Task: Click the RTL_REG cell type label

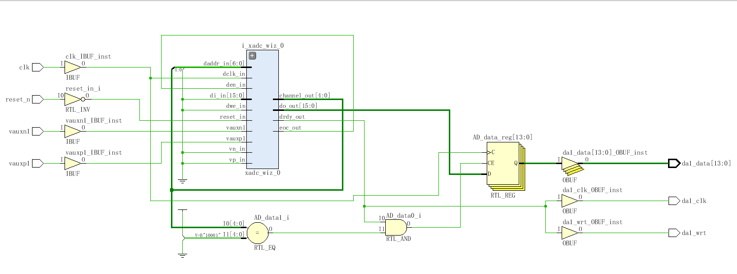Action: pyautogui.click(x=502, y=196)
